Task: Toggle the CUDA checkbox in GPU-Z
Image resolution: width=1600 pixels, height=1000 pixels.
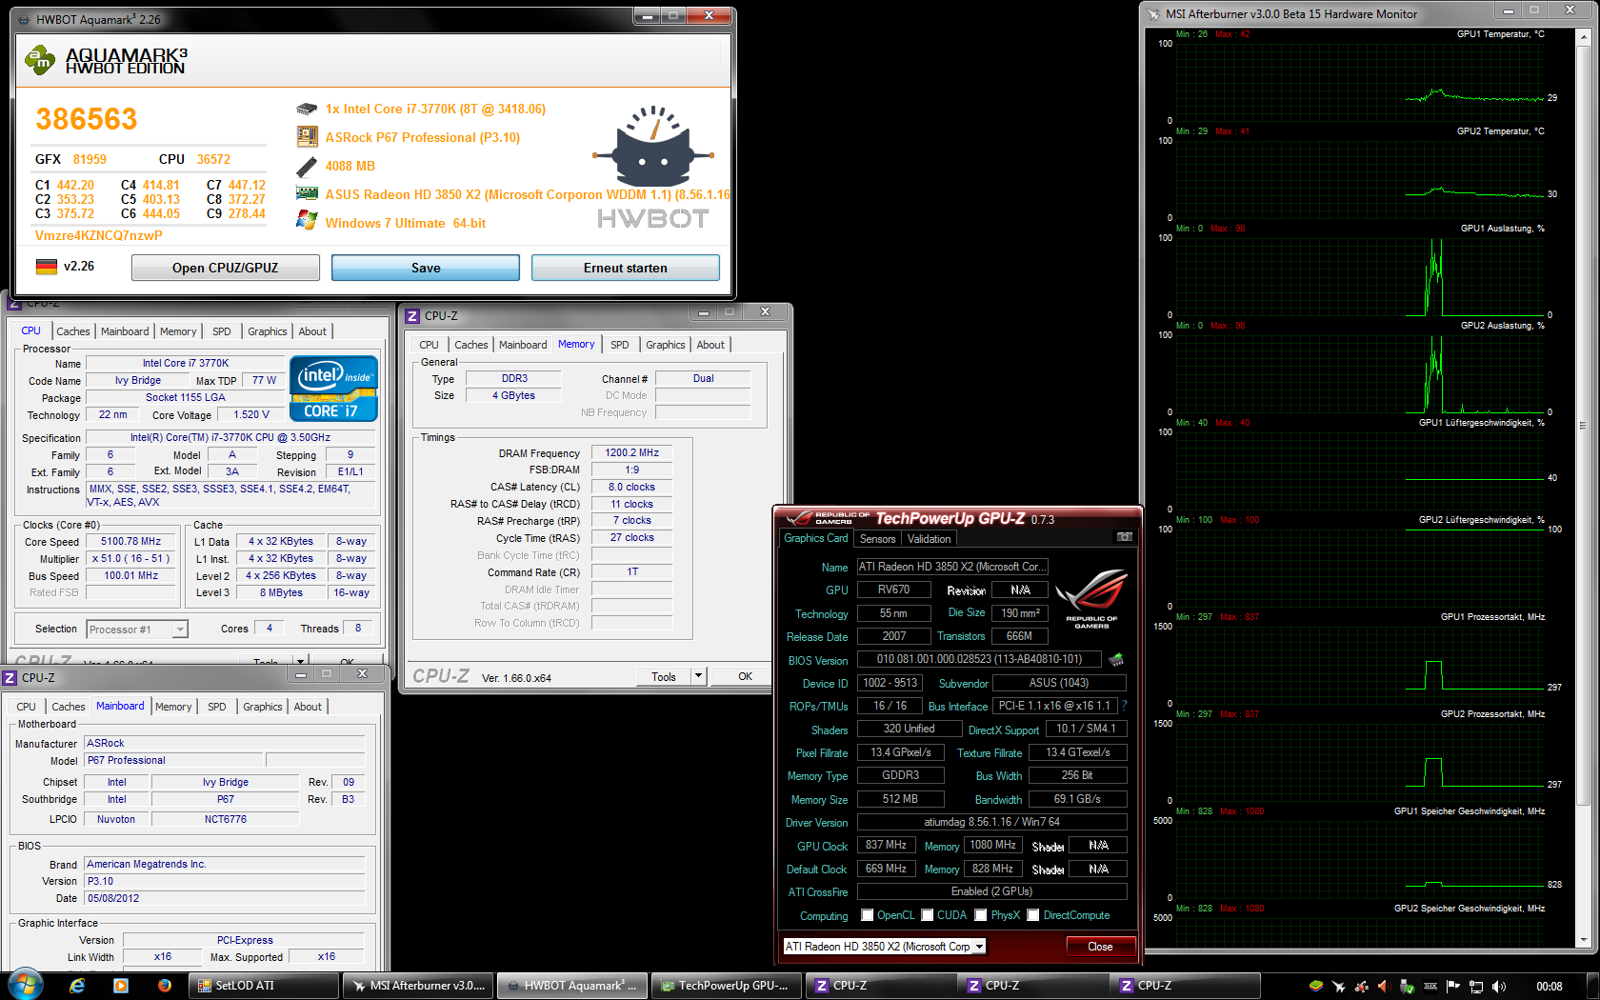Action: tap(928, 915)
